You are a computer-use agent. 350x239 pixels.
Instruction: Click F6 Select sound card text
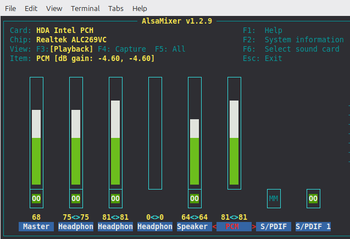point(291,49)
